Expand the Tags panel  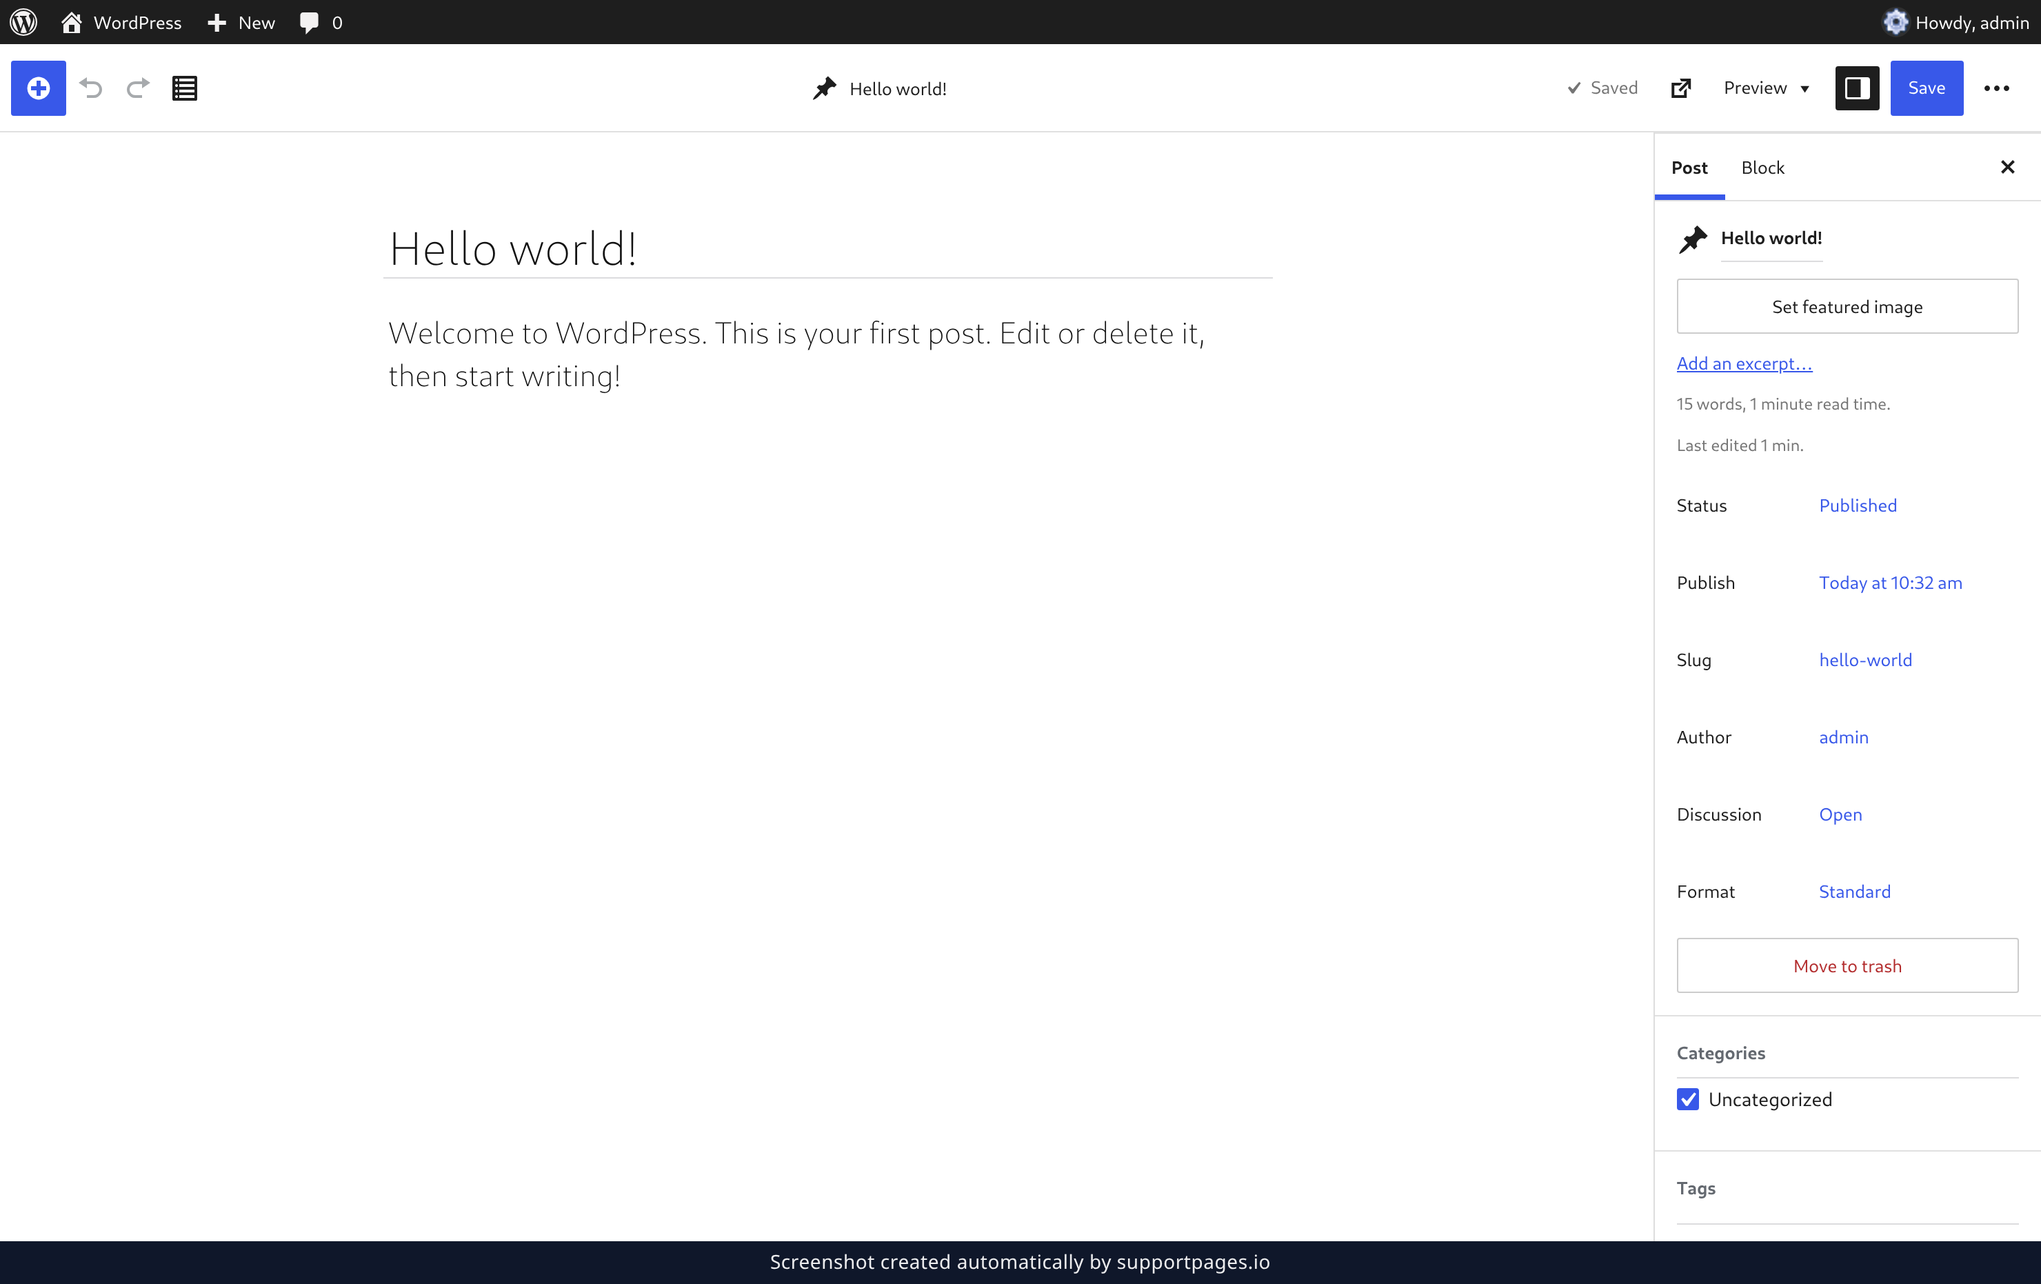click(x=1847, y=1188)
